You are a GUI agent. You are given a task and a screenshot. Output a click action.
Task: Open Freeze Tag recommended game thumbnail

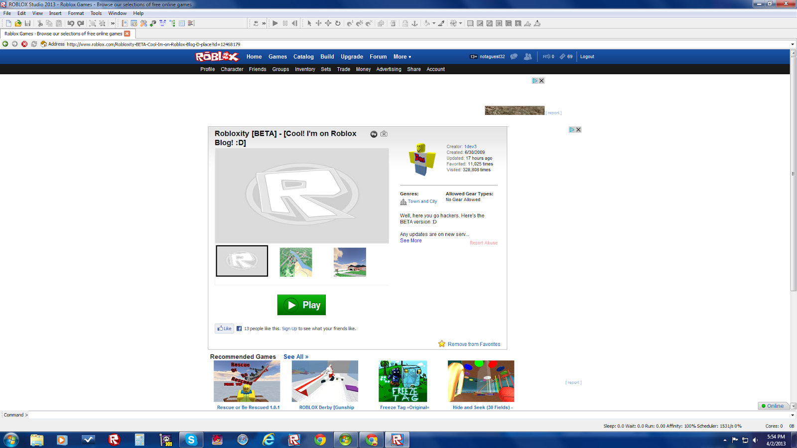coord(402,381)
